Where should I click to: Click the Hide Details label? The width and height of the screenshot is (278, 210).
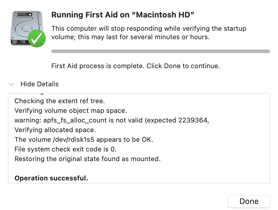pos(39,84)
